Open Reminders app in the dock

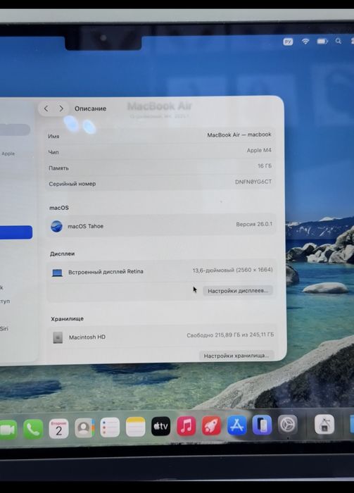tap(110, 428)
